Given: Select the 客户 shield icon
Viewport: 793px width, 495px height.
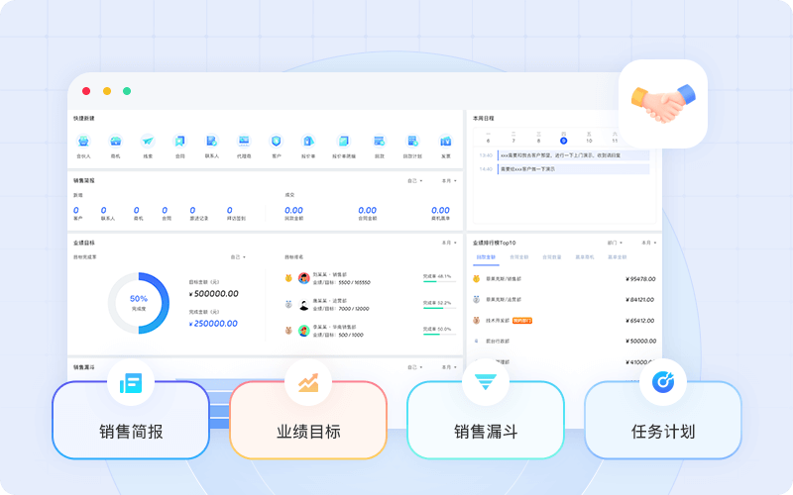Looking at the screenshot, I should [277, 142].
